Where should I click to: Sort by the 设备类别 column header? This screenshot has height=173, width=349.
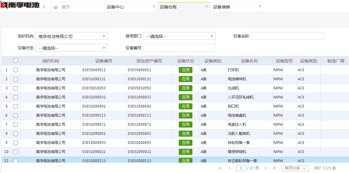[213, 61]
